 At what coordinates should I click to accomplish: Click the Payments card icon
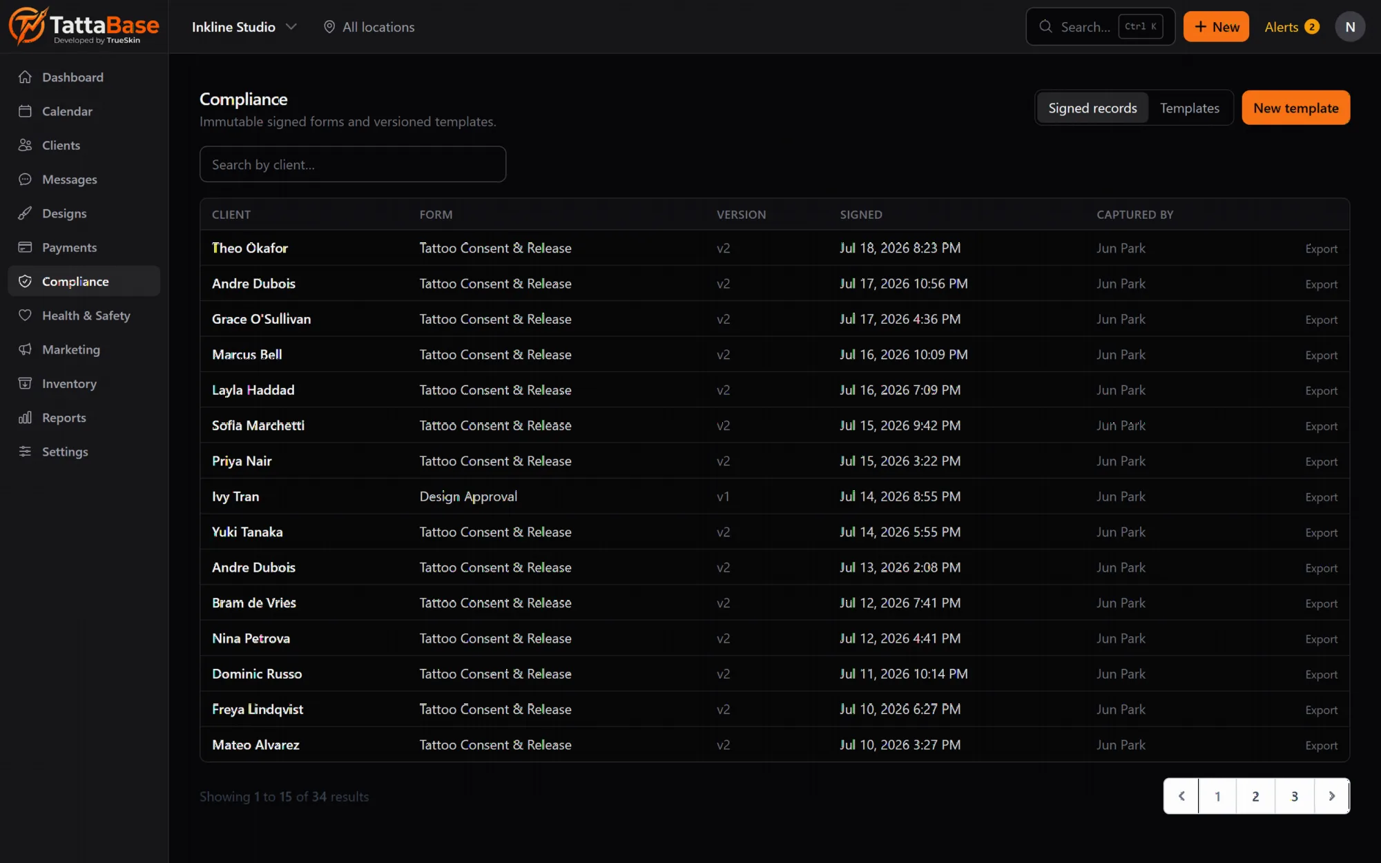point(26,247)
